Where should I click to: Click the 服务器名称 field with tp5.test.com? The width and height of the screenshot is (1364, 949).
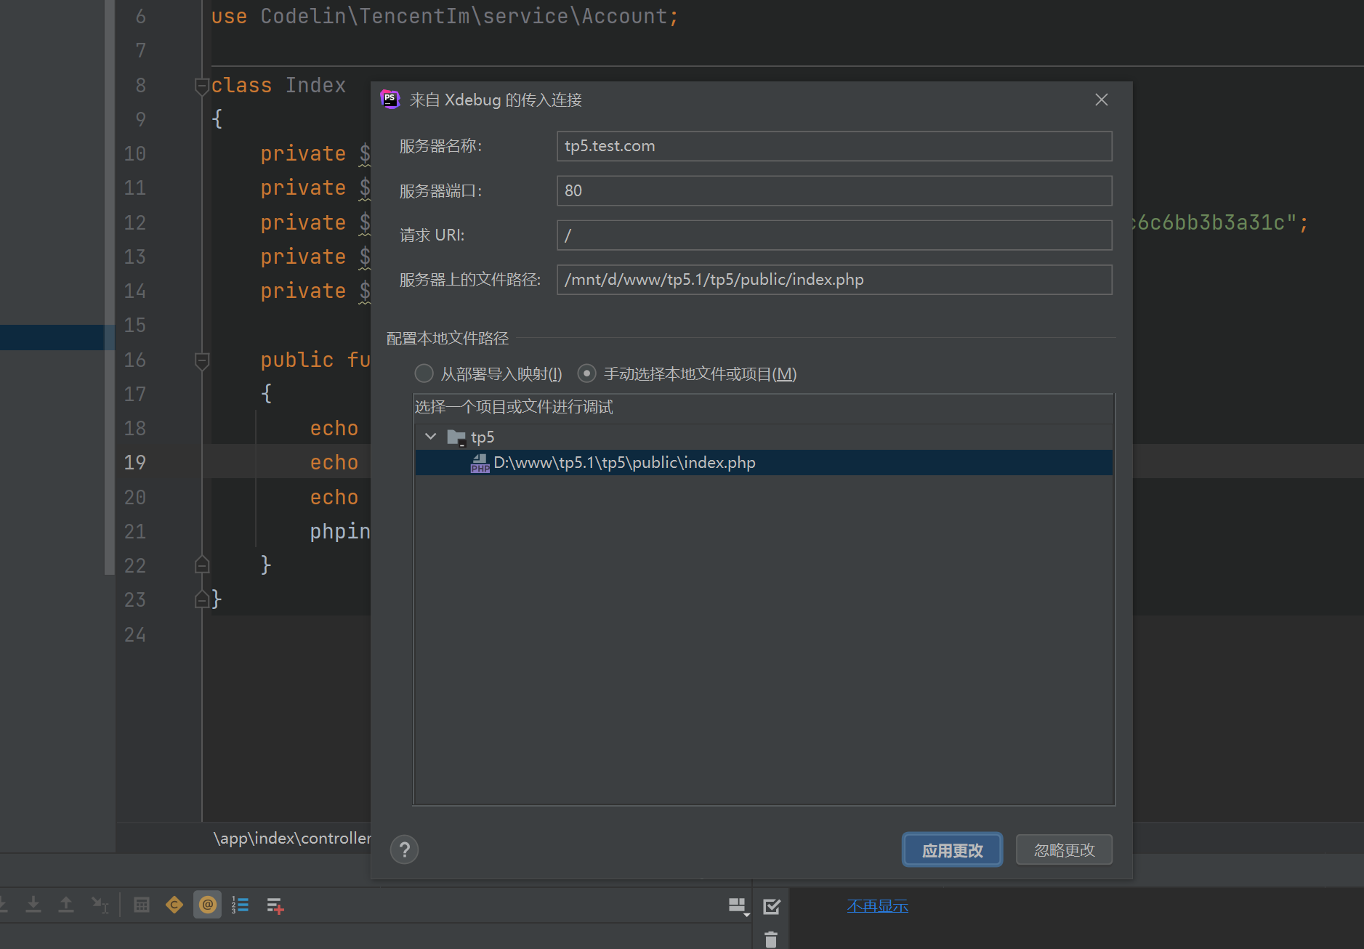point(834,146)
